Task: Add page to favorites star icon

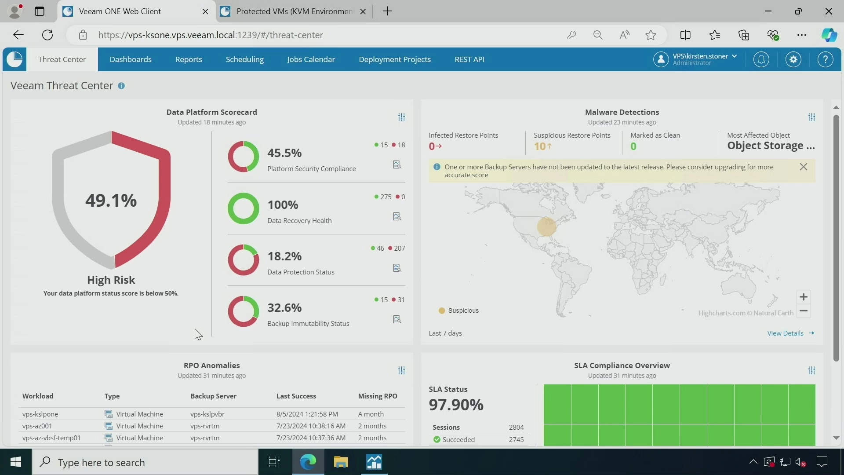Action: (651, 35)
